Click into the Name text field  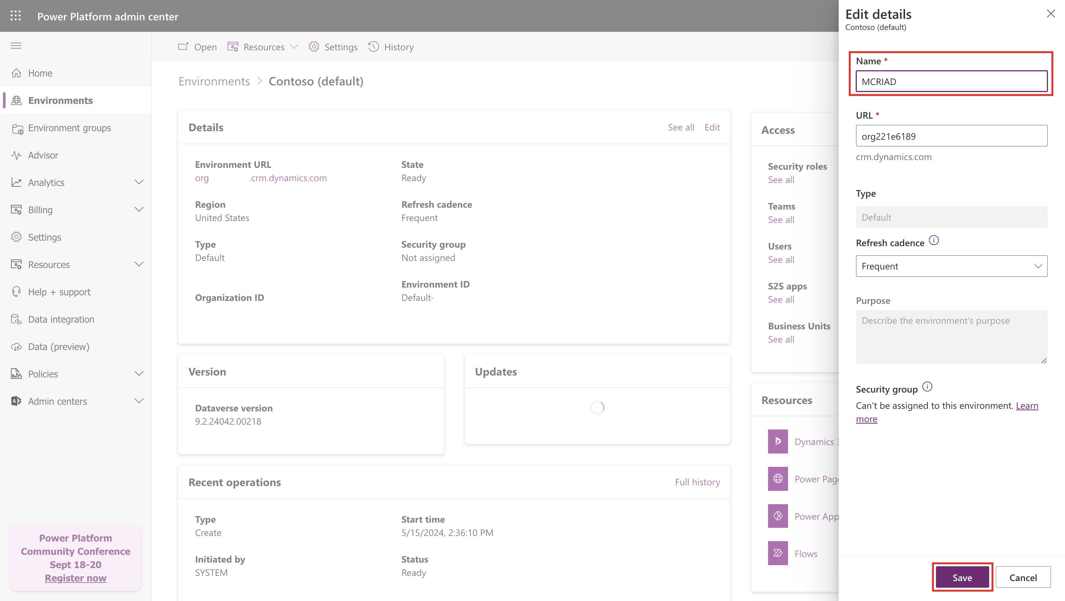point(951,81)
